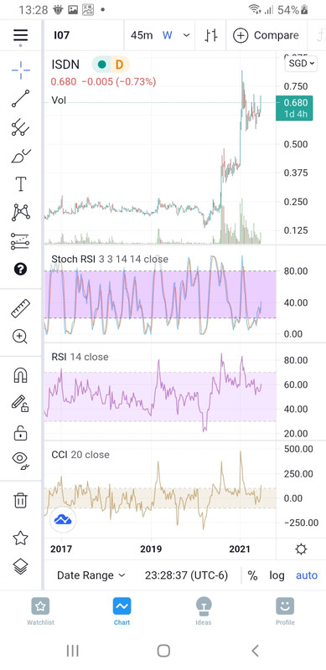Viewport: 326px width, 670px height.
Task: Toggle lock all drawing tools
Action: 21,432
